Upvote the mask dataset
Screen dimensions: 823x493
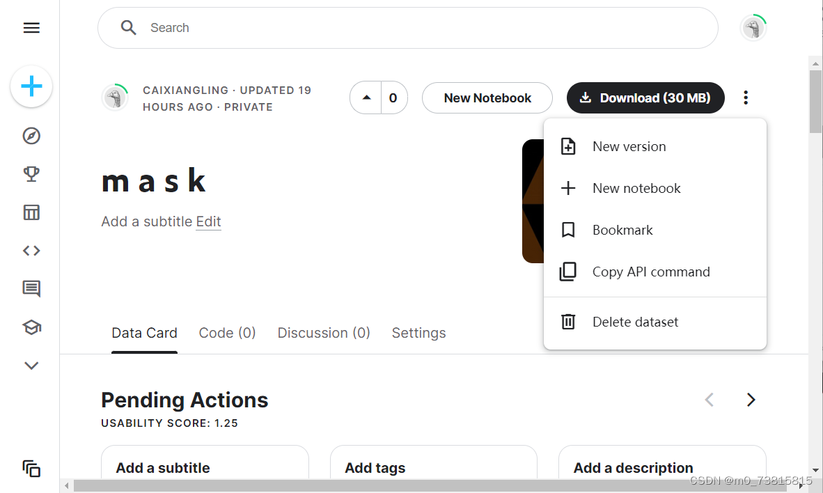click(x=366, y=97)
